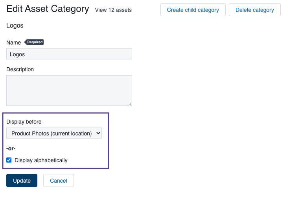
Task: Click the Description textarea resize handle
Action: 130,104
